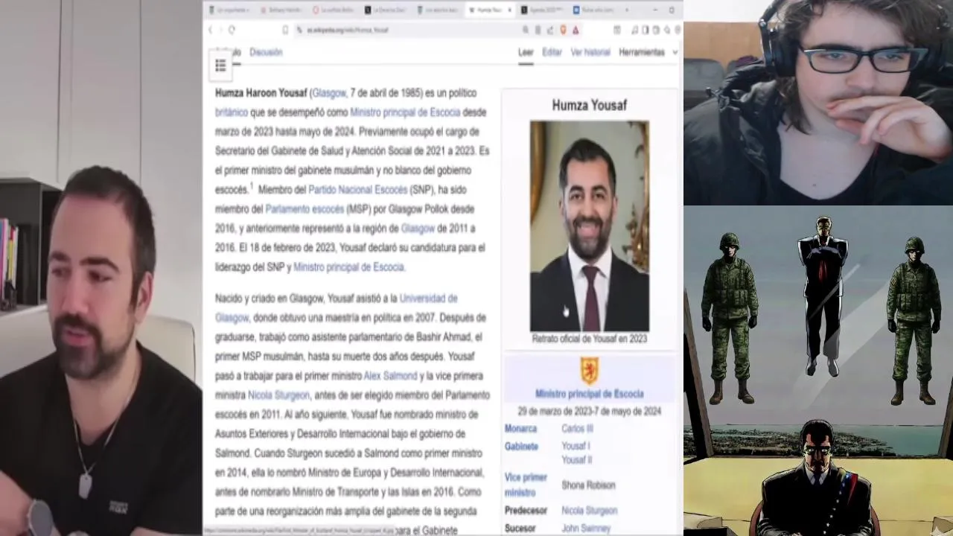Click the browser forward arrow
This screenshot has height=536, width=953.
click(x=220, y=30)
